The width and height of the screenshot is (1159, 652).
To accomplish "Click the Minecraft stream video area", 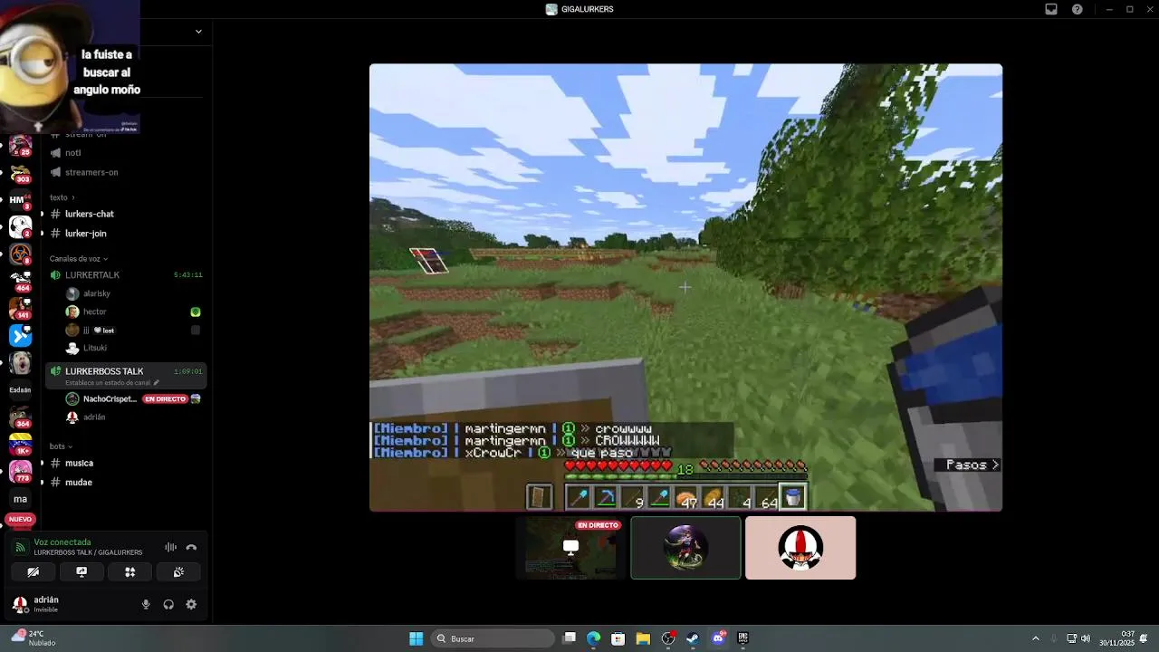I will click(685, 287).
